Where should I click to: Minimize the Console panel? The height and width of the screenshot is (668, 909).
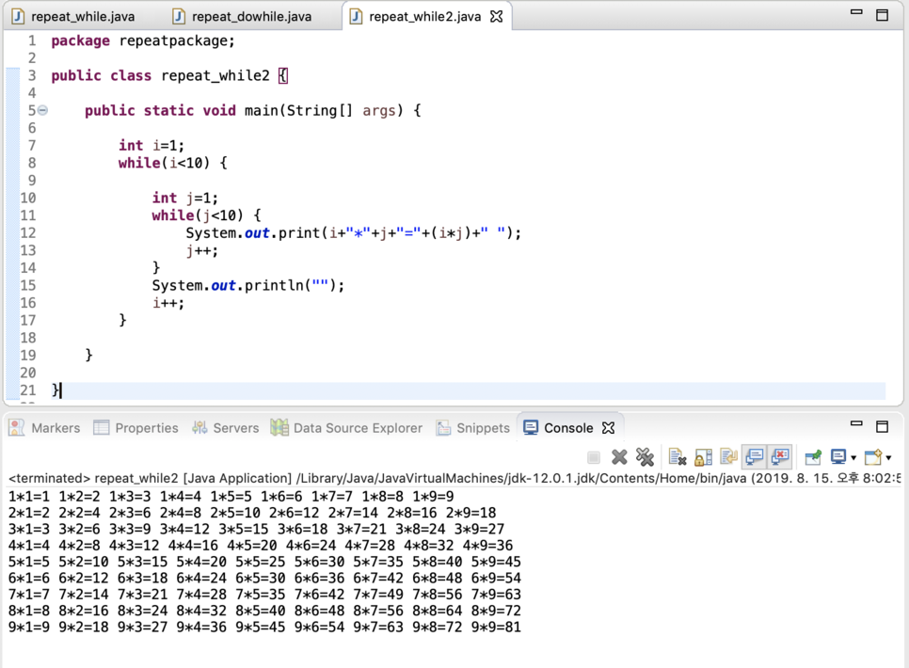pos(856,424)
